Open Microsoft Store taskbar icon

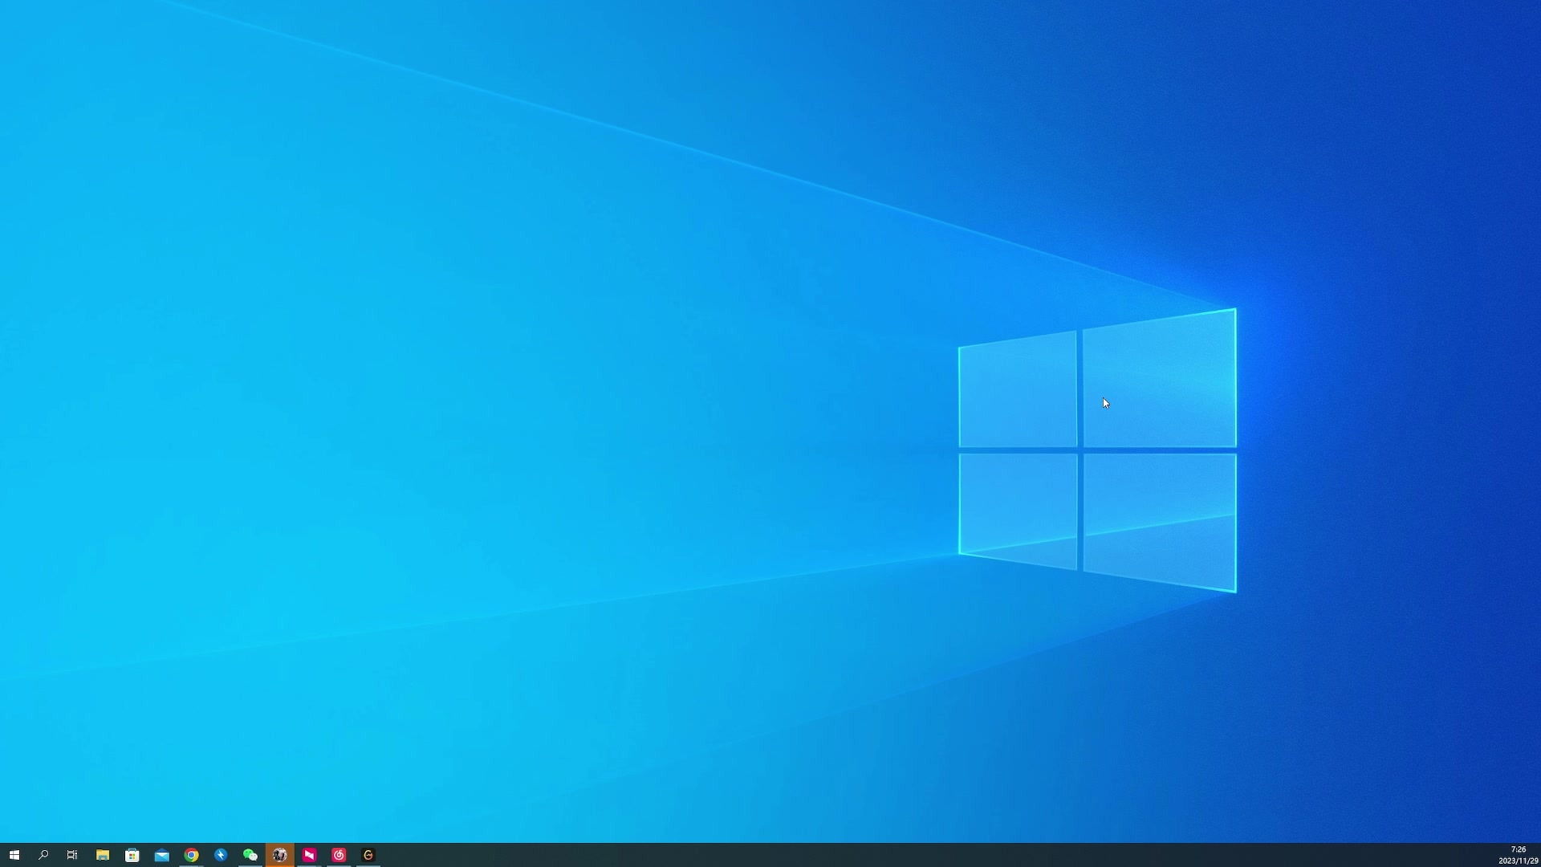[132, 855]
